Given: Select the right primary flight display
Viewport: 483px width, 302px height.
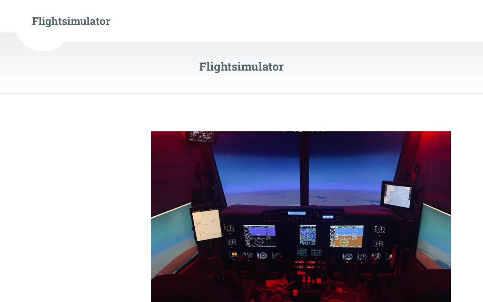Looking at the screenshot, I should (347, 236).
